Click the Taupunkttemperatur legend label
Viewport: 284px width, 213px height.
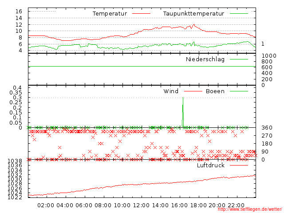pos(193,14)
